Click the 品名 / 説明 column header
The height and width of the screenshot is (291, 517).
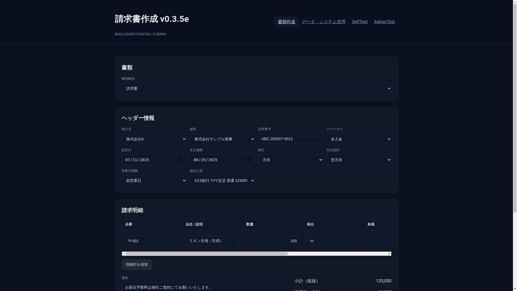click(x=194, y=224)
